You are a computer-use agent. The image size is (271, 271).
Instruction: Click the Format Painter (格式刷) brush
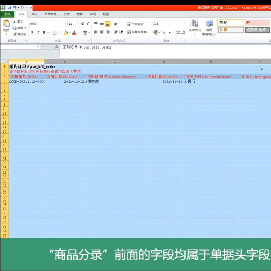click(15, 34)
